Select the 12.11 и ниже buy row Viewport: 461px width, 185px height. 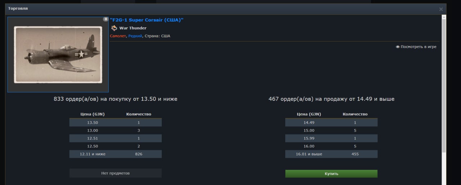tap(115, 154)
